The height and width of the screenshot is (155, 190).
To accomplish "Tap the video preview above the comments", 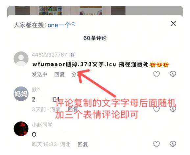I will pos(95,10).
